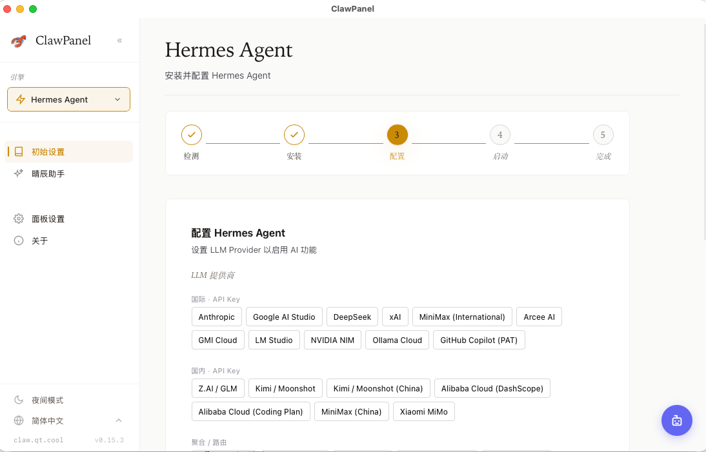Click step 5 完成 circle

pyautogui.click(x=603, y=135)
